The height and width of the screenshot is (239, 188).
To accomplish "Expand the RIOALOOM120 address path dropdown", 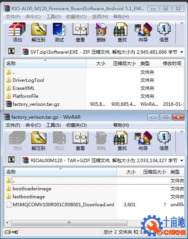I will (182, 161).
